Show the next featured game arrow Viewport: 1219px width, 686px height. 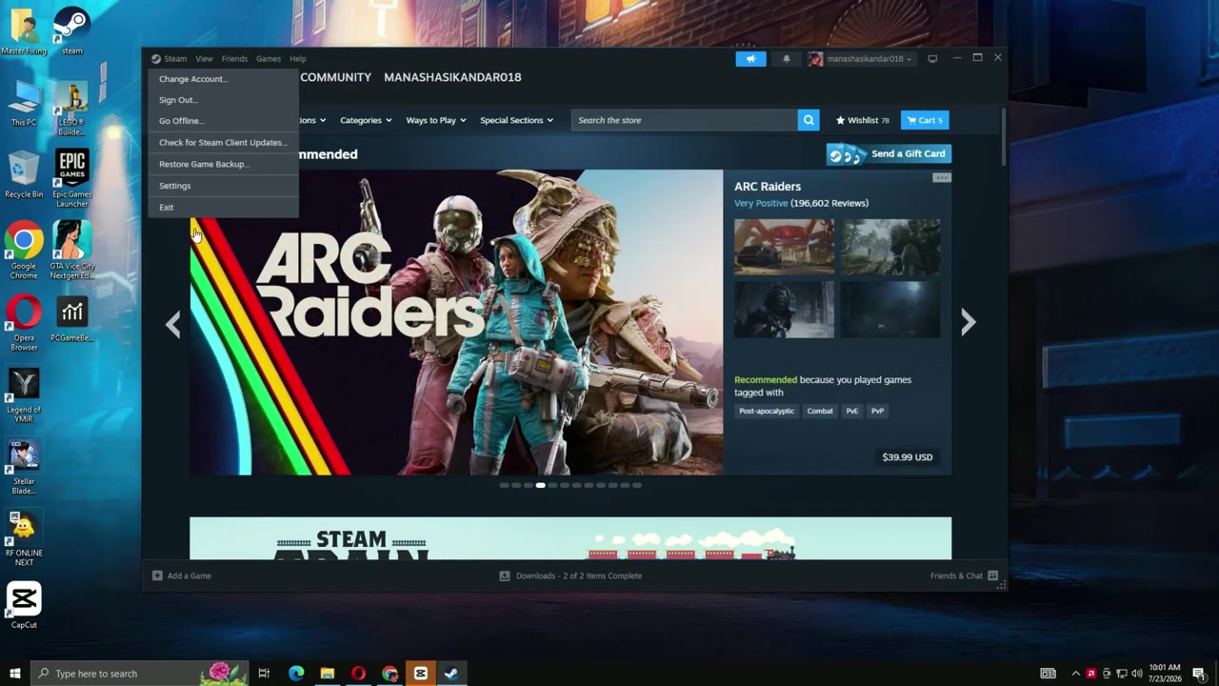click(969, 323)
